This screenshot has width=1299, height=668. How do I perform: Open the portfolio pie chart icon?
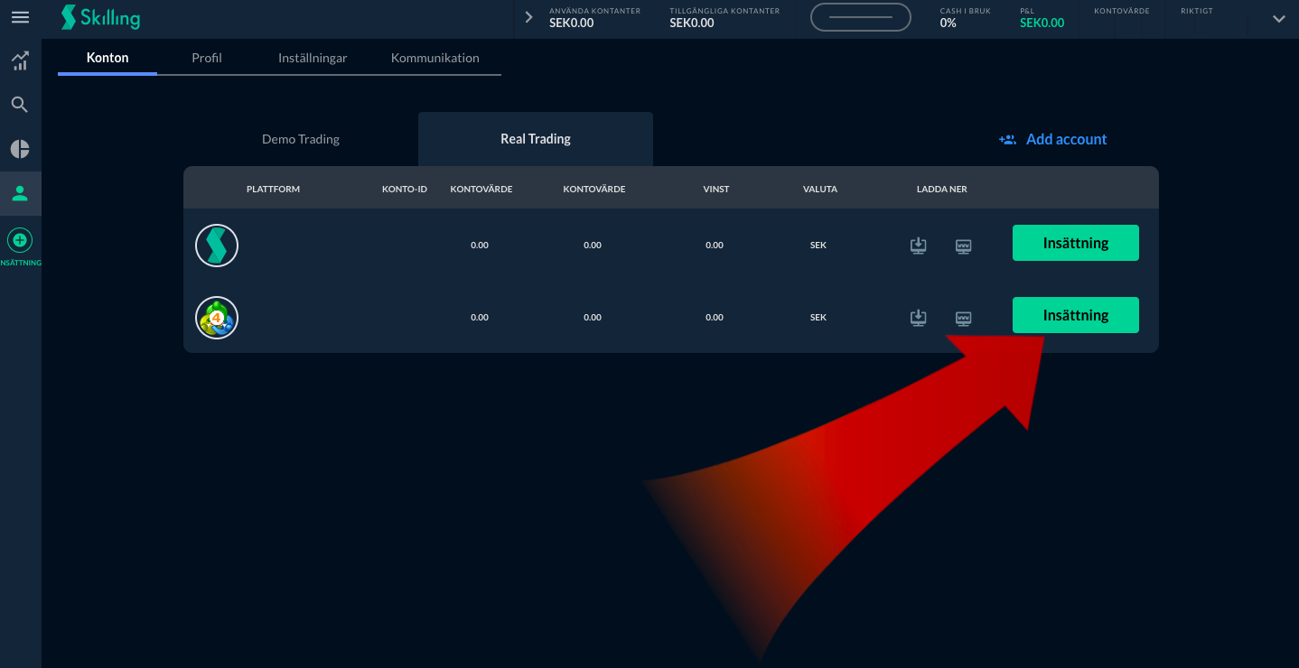pos(20,149)
